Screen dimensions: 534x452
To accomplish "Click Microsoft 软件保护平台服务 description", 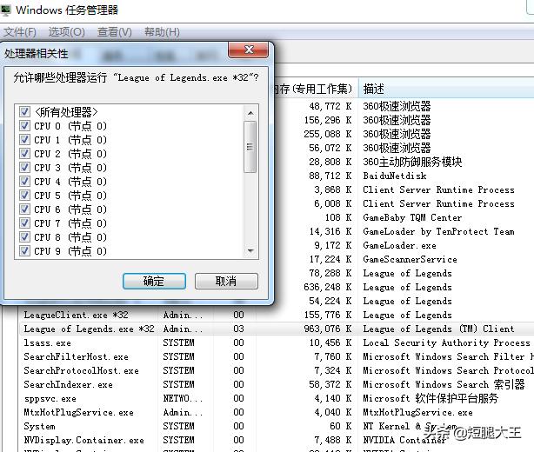I will [x=431, y=398].
